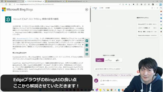Close the Bing chat sidebar panel
The width and height of the screenshot is (163, 92).
point(157,8)
